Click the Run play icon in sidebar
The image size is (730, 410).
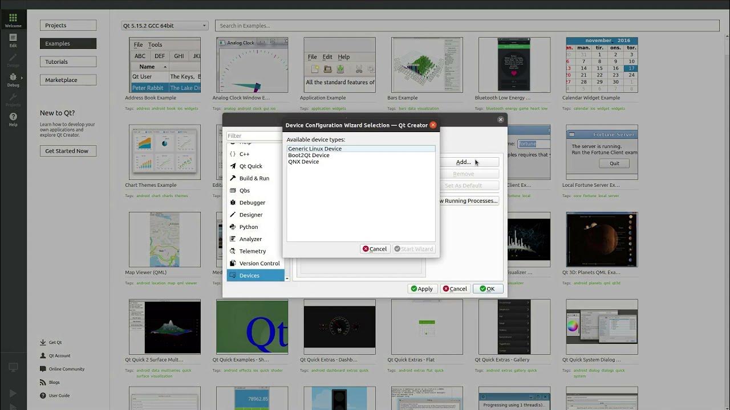[x=13, y=393]
